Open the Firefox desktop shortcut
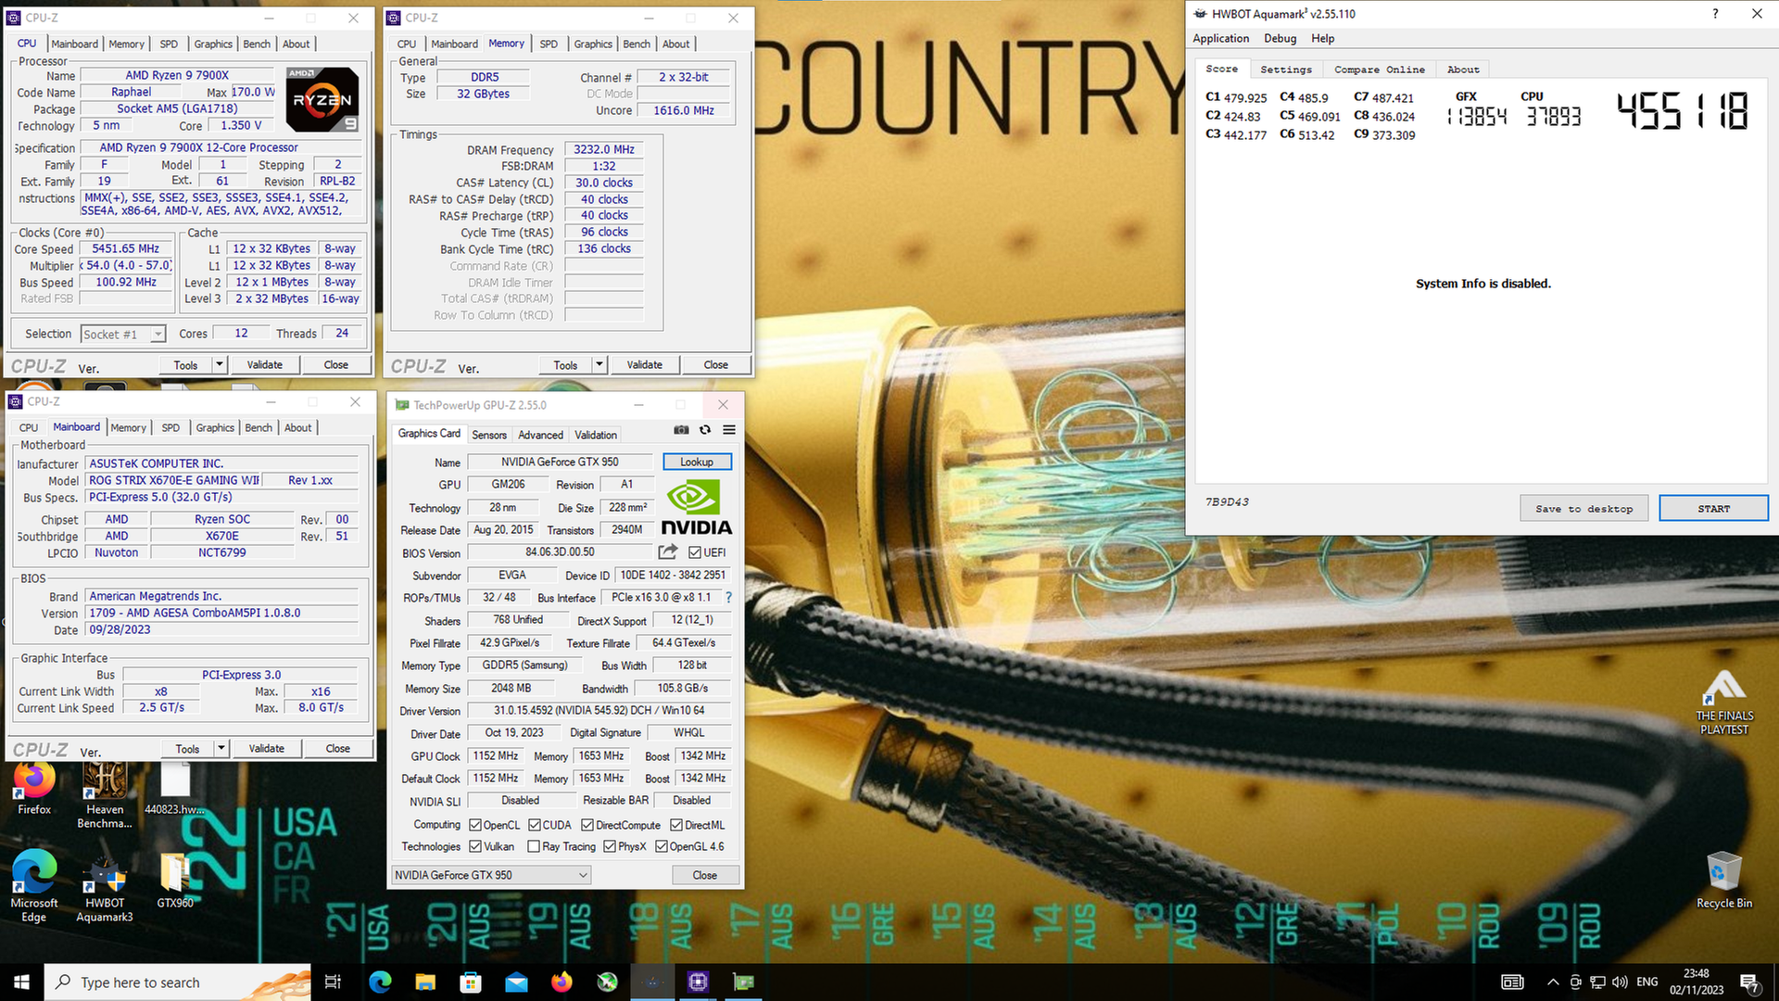 34,789
